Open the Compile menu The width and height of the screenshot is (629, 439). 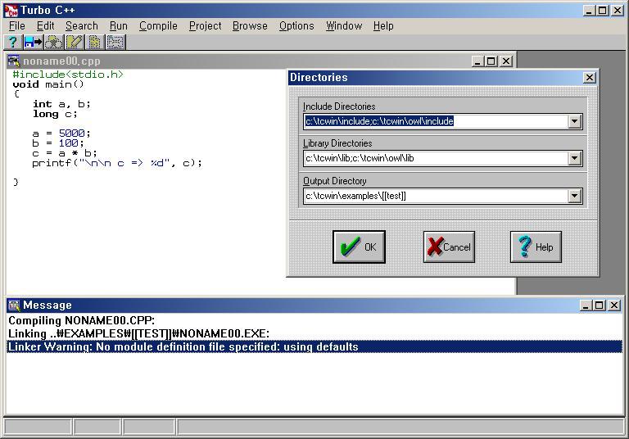[158, 26]
